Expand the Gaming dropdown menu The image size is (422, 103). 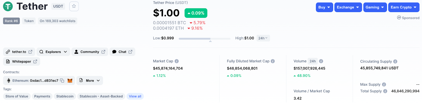coord(375,7)
